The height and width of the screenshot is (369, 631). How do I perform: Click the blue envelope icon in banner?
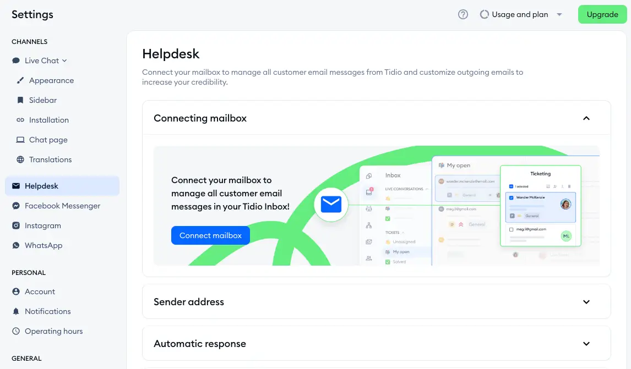pyautogui.click(x=331, y=204)
